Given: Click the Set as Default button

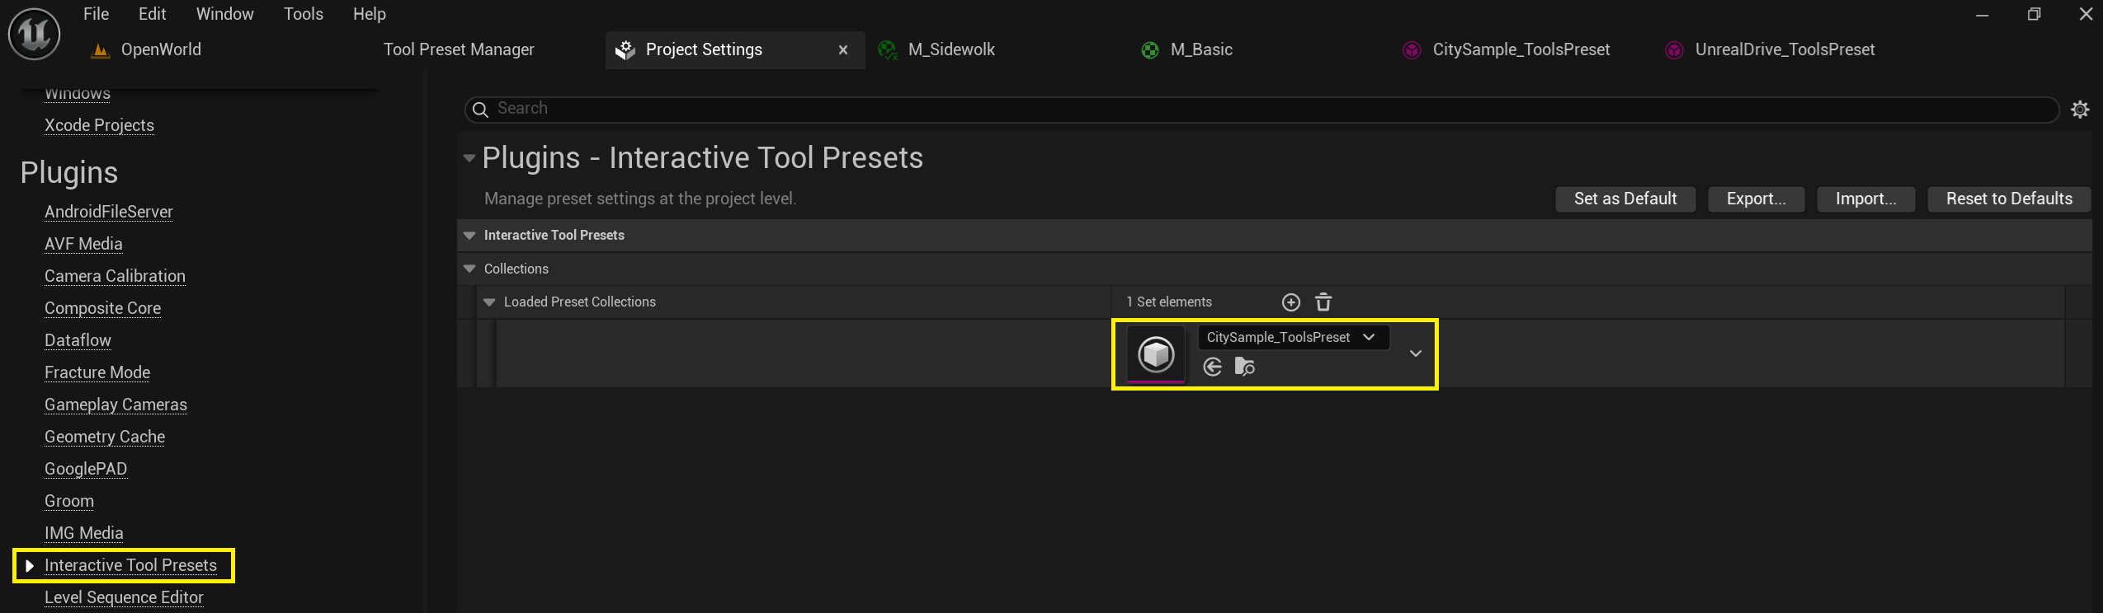Looking at the screenshot, I should (1625, 199).
